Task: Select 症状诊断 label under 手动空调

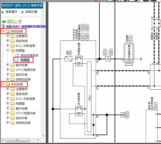Action: 22,118
